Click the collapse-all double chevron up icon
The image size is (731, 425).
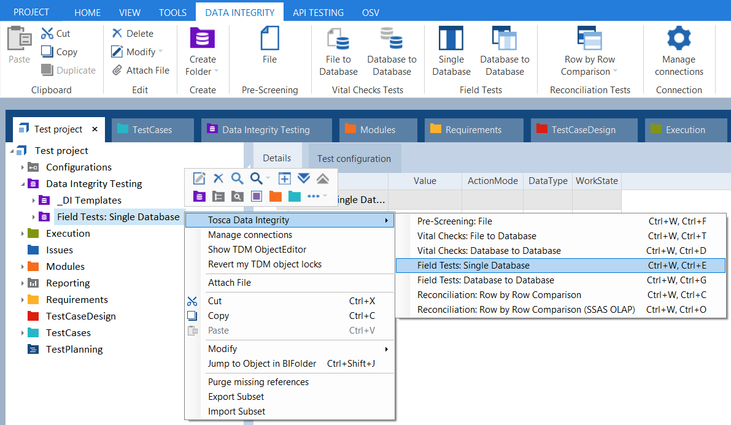pyautogui.click(x=322, y=178)
